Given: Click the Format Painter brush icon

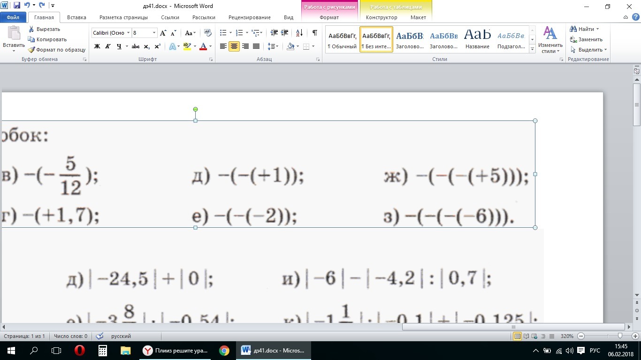Looking at the screenshot, I should (x=31, y=50).
